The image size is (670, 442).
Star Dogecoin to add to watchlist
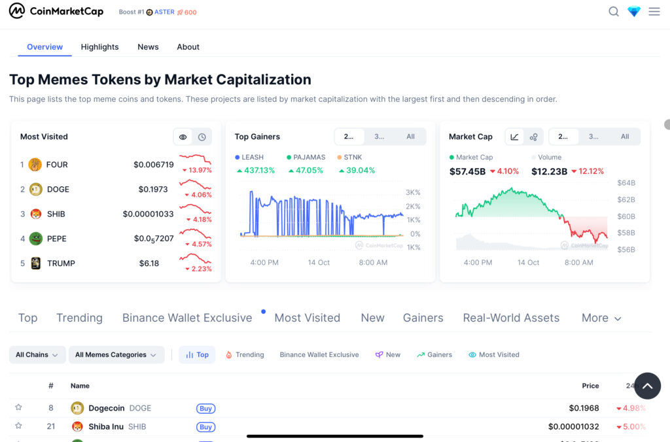(x=18, y=407)
